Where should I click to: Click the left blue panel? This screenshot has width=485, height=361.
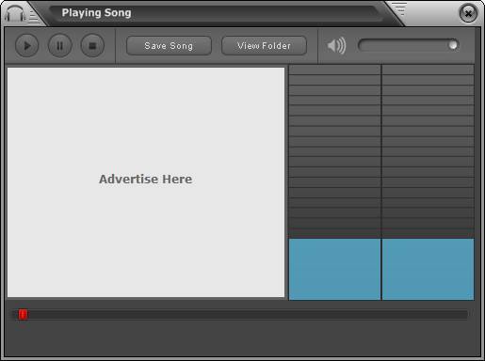(x=334, y=270)
